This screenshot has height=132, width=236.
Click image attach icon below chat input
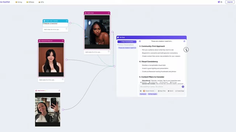click(x=141, y=91)
